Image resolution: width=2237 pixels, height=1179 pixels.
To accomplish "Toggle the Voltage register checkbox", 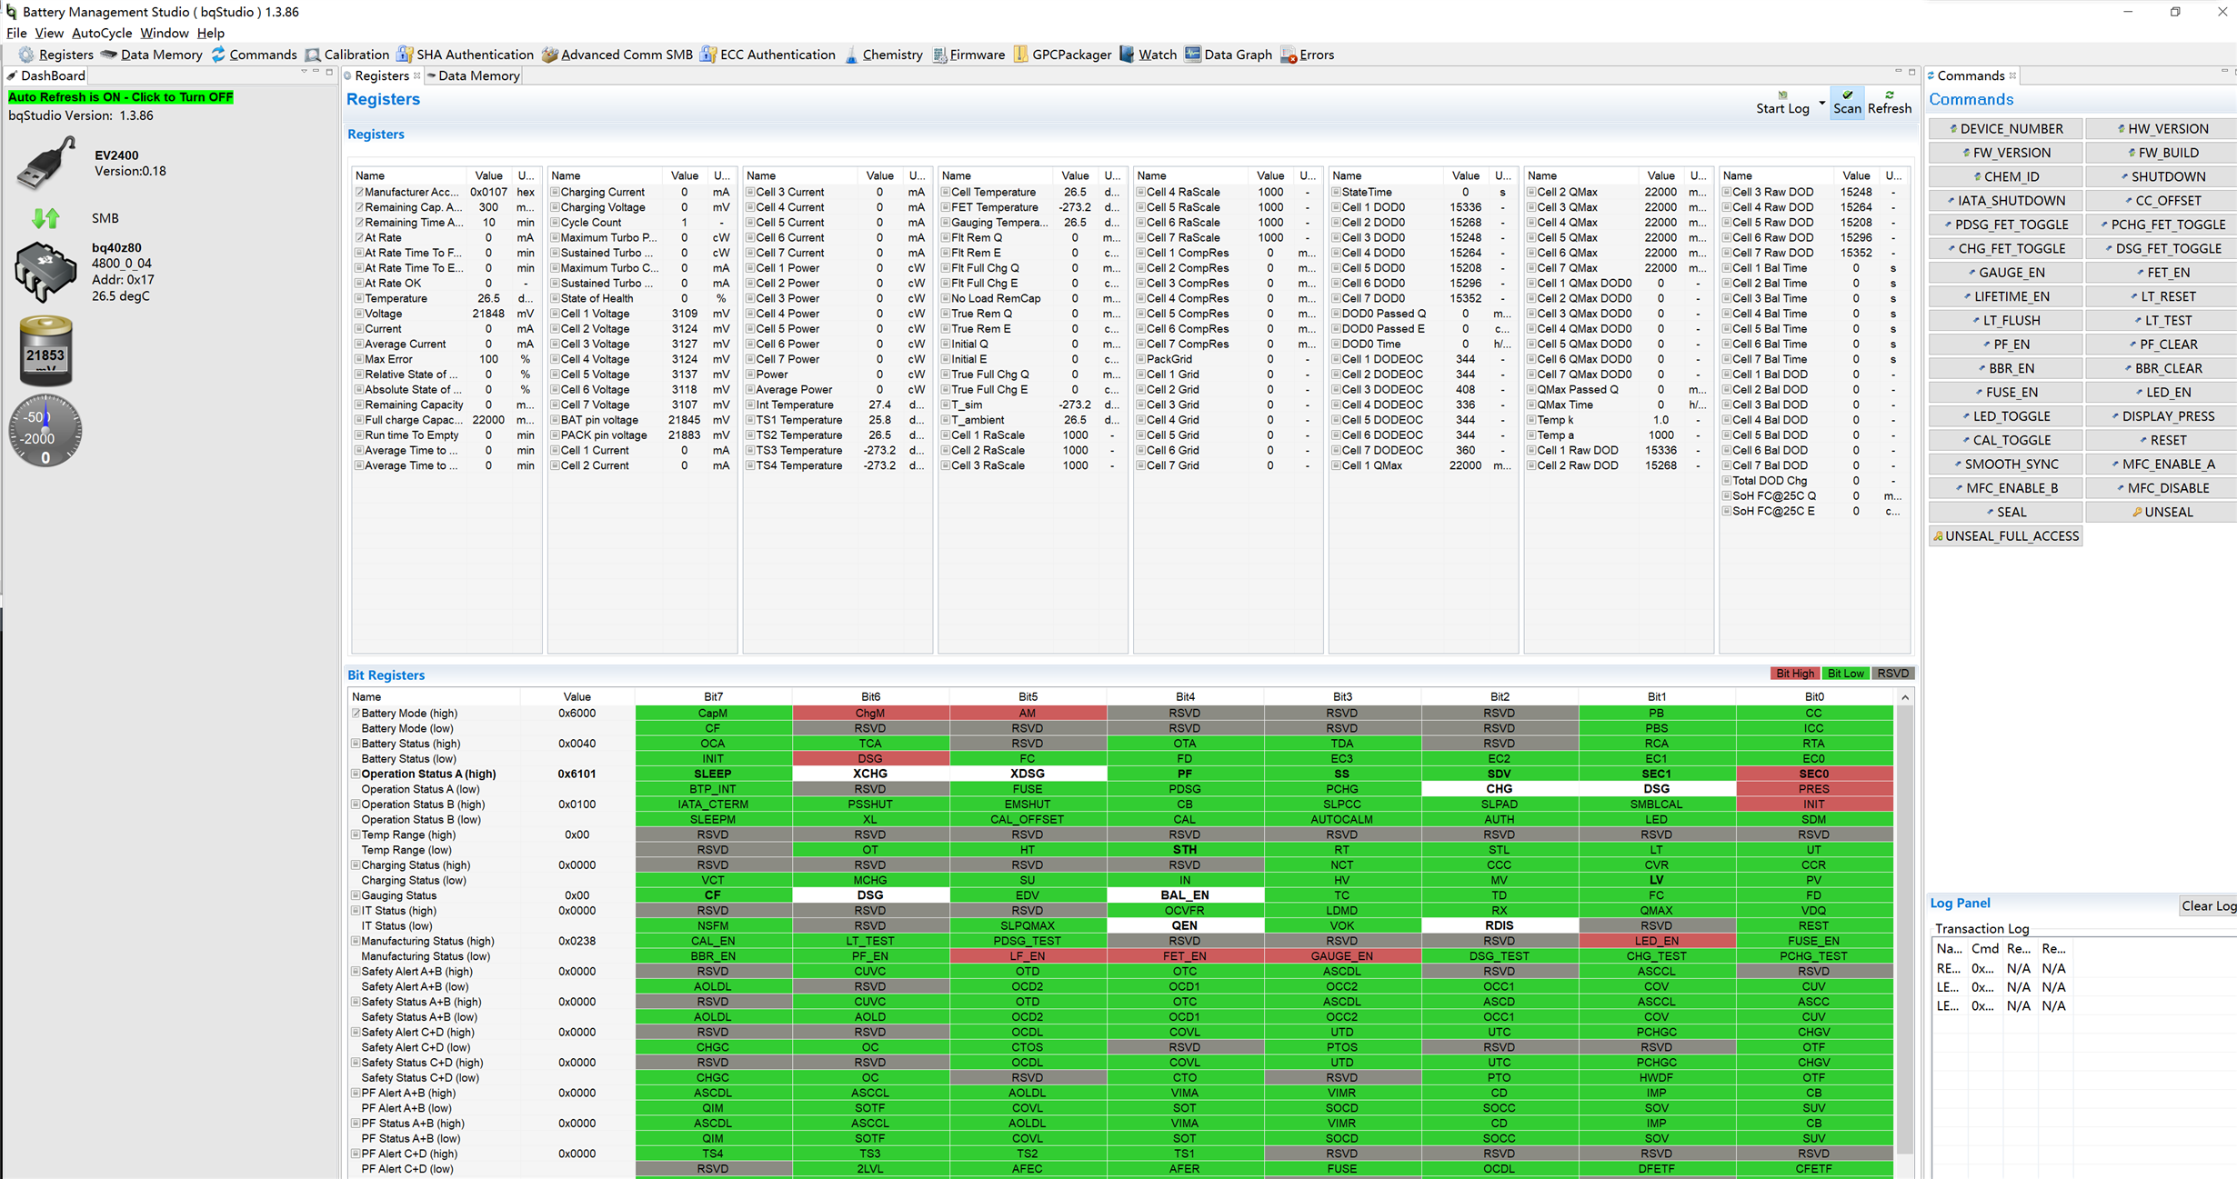I will coord(359,314).
